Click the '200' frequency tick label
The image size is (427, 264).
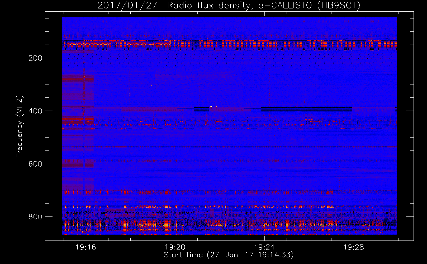point(35,58)
